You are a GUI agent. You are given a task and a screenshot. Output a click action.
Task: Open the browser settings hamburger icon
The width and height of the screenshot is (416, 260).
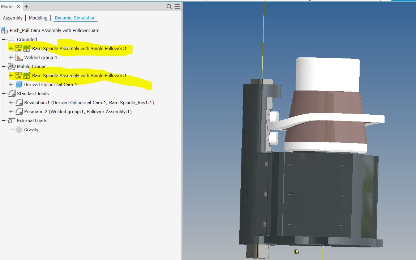pyautogui.click(x=176, y=6)
